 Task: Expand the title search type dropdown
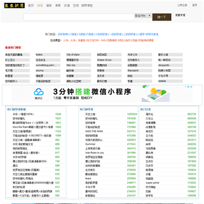143,16
